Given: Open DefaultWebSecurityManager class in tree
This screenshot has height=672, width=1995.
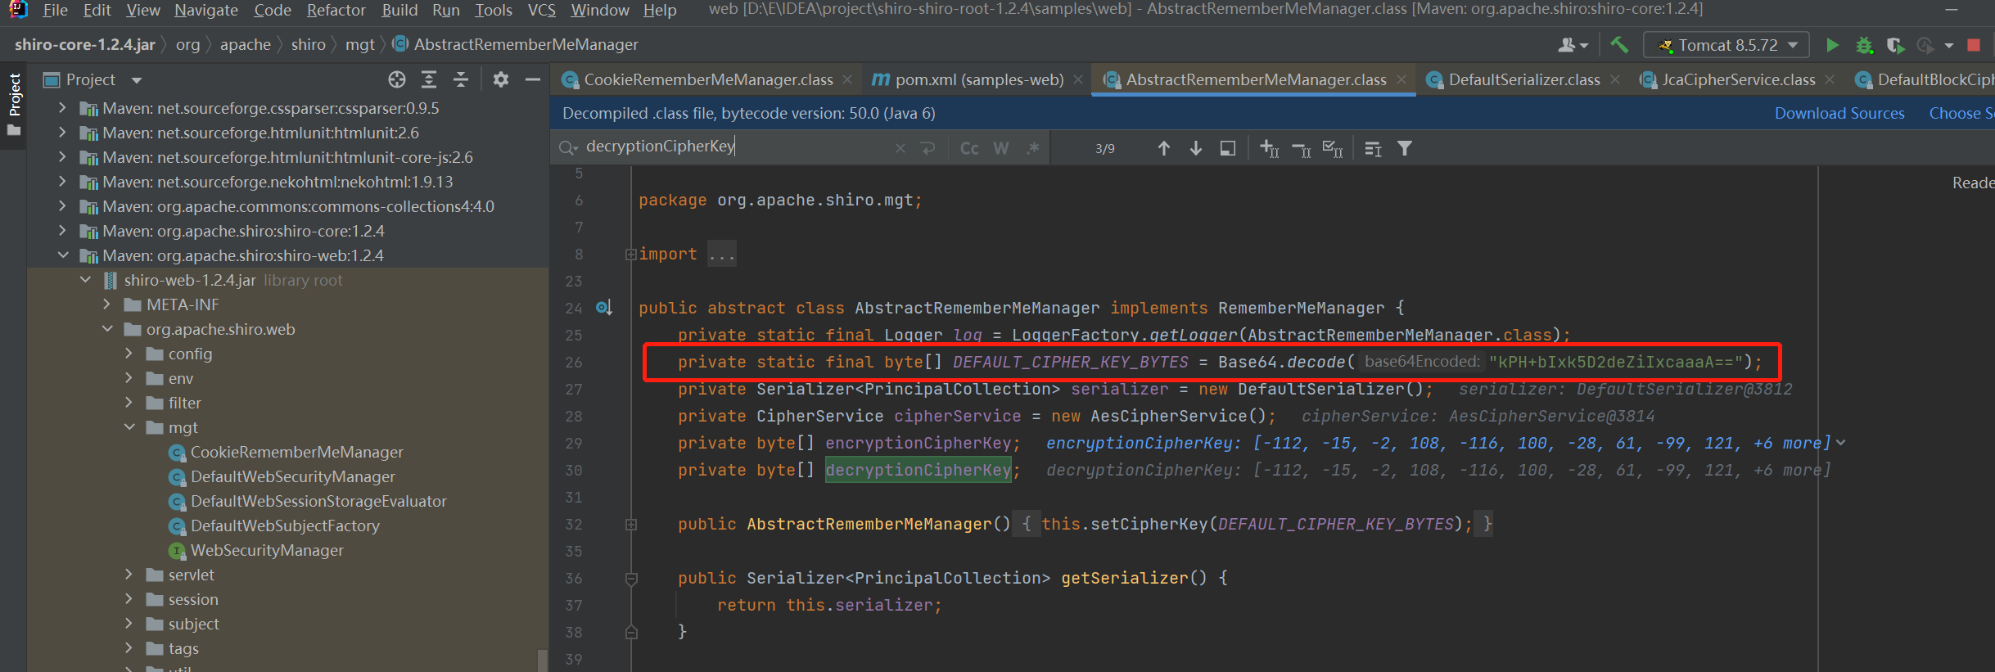Looking at the screenshot, I should [x=292, y=476].
